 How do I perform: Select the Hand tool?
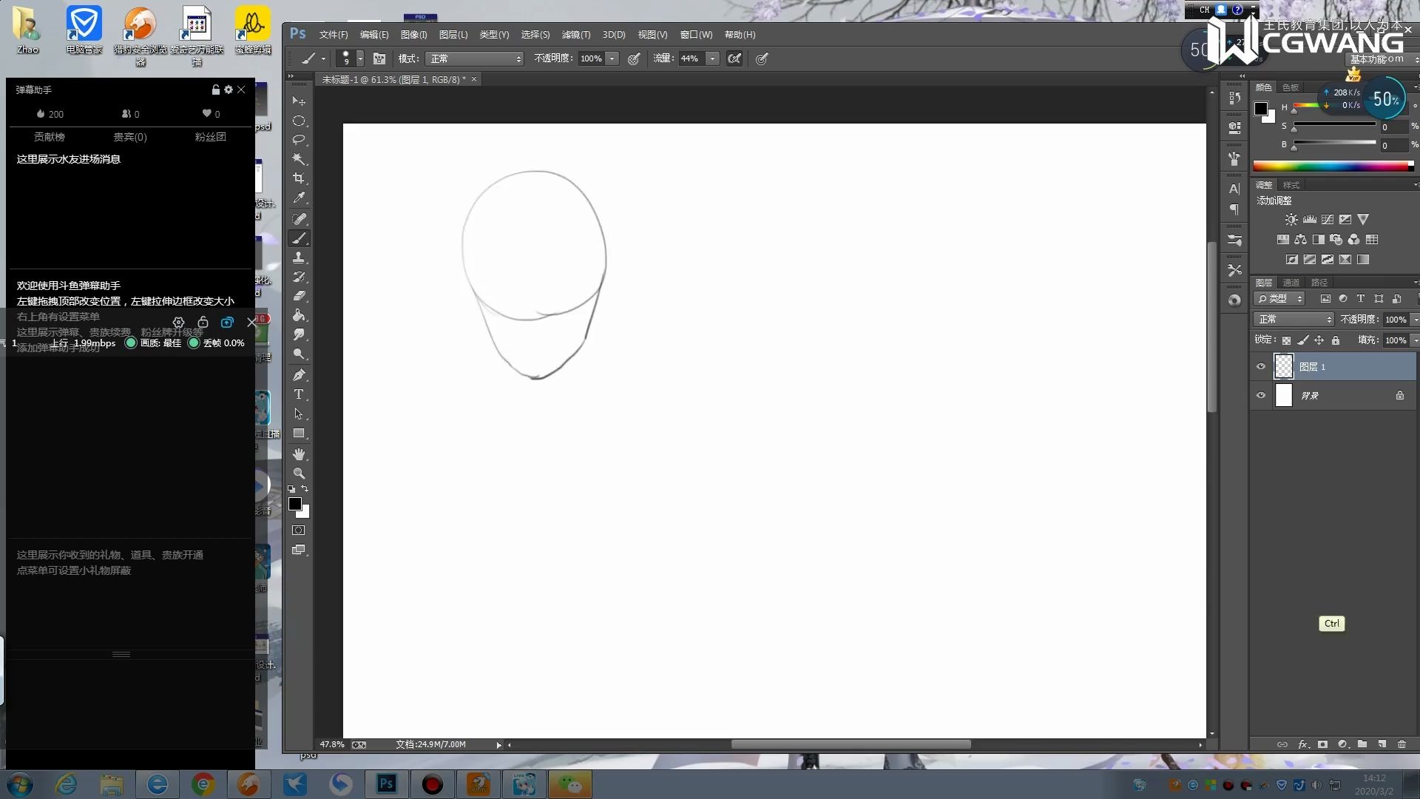[299, 454]
